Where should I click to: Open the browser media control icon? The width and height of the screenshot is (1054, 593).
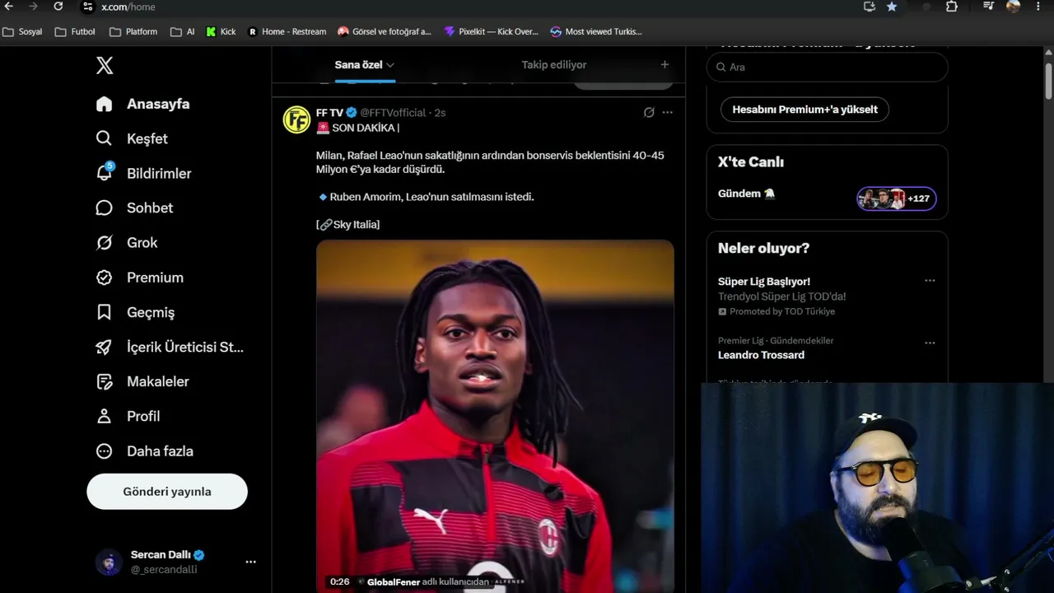pos(989,7)
